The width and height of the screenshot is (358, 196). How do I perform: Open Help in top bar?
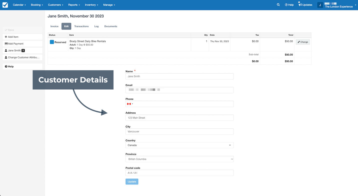coord(289,5)
